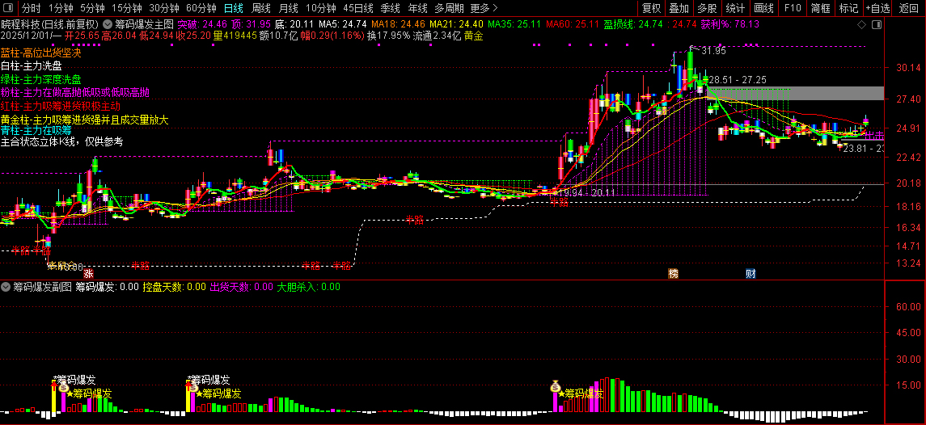
Task: Toggle the 叠加 overlay button
Action: pyautogui.click(x=679, y=8)
